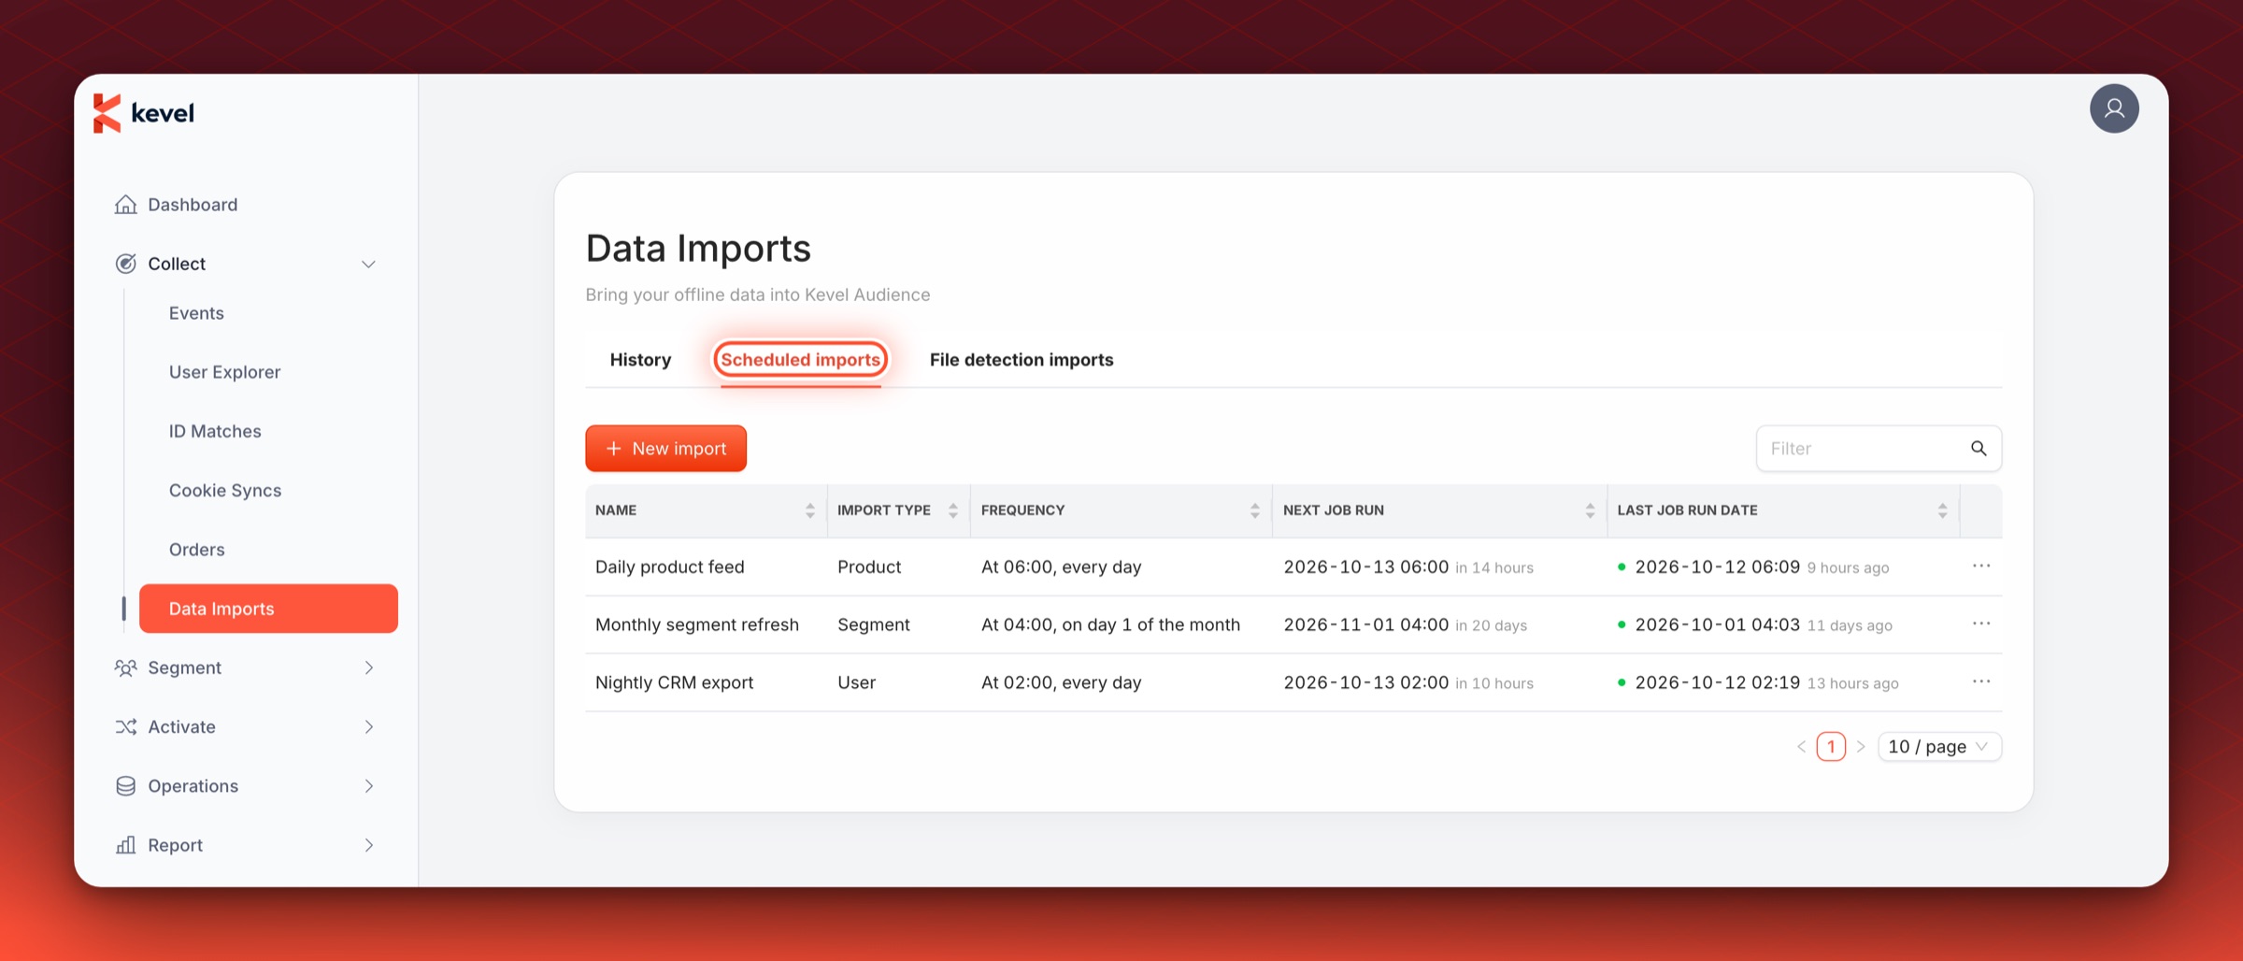Go to previous page arrow
Image resolution: width=2243 pixels, height=961 pixels.
click(1801, 747)
